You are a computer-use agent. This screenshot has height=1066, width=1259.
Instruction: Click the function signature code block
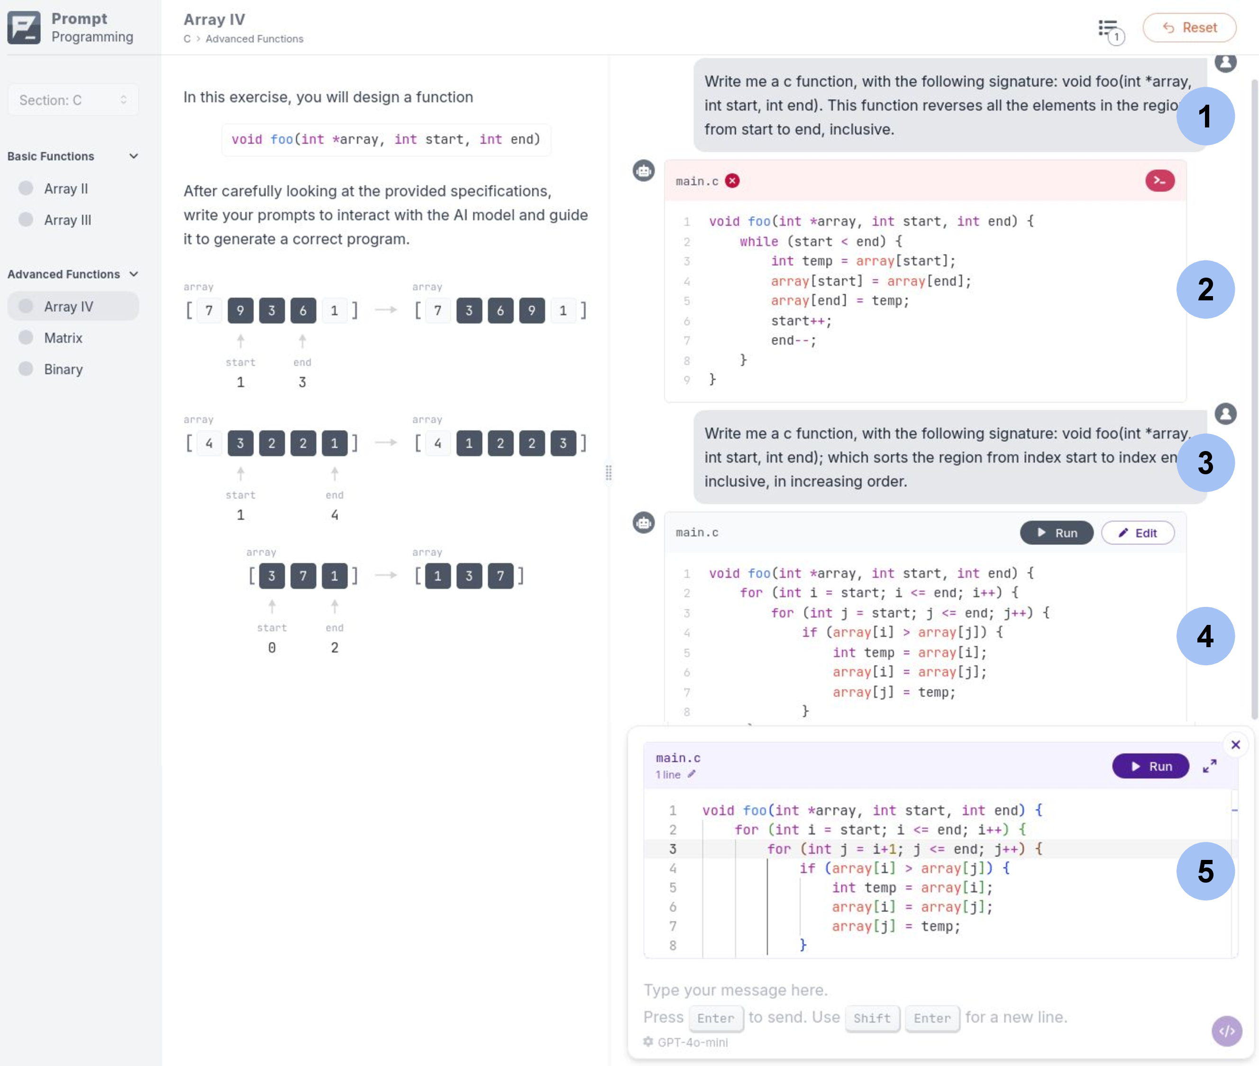tap(386, 140)
